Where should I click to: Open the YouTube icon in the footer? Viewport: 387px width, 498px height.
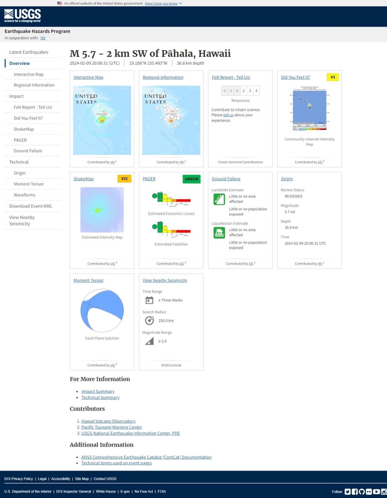pos(376,492)
